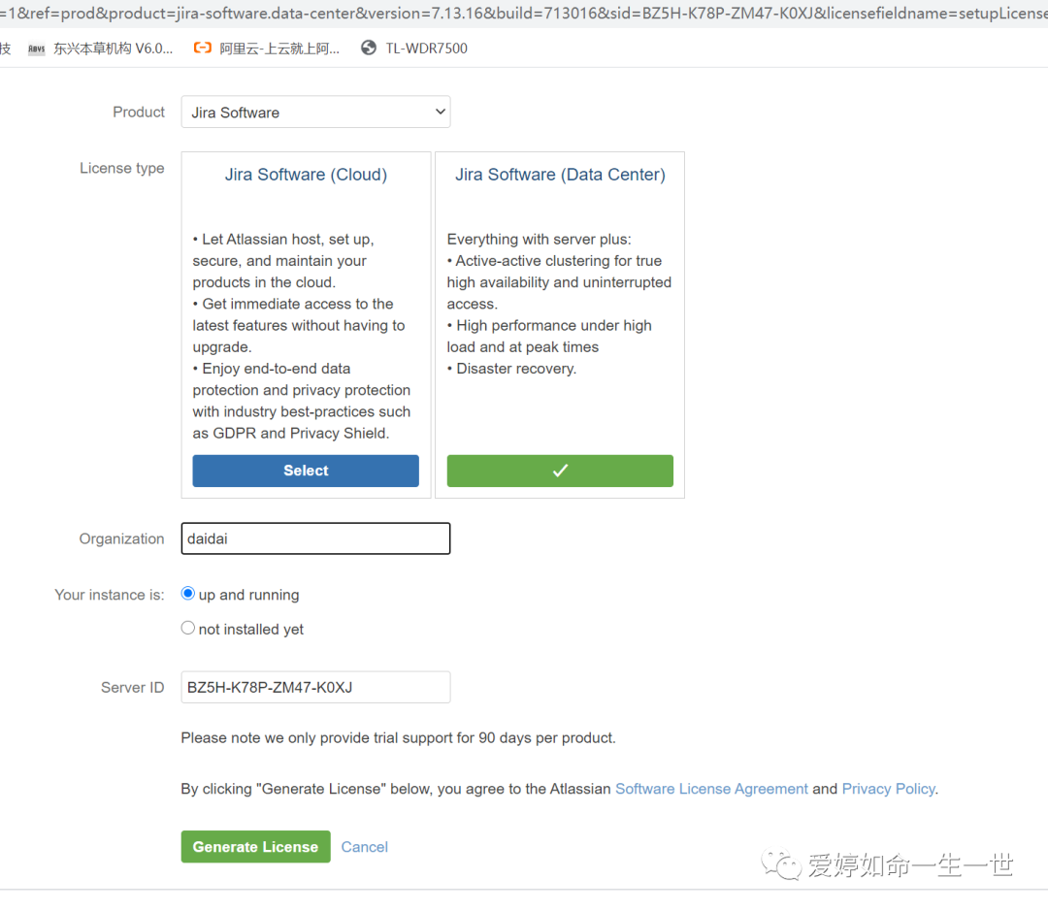
Task: Open the 阿里云-上云就上阿 bookmark label
Action: click(x=279, y=49)
